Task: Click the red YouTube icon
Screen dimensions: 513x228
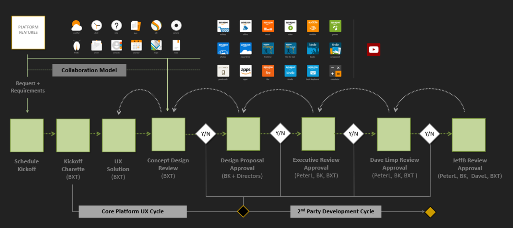Action: [374, 49]
